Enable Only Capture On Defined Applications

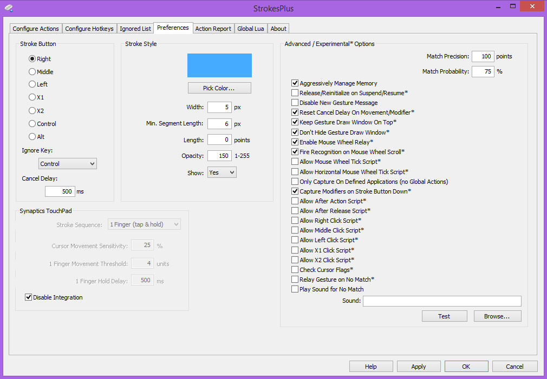point(295,181)
